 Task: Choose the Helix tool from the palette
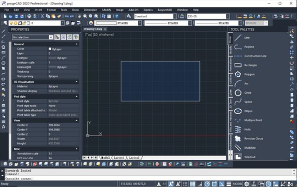(x=247, y=129)
